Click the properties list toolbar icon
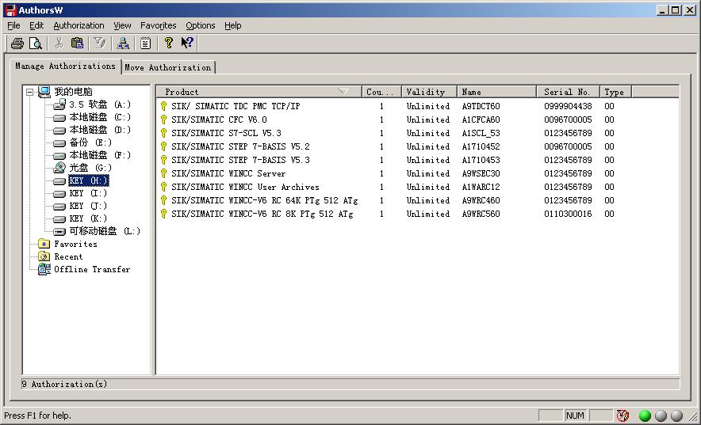 (x=145, y=44)
